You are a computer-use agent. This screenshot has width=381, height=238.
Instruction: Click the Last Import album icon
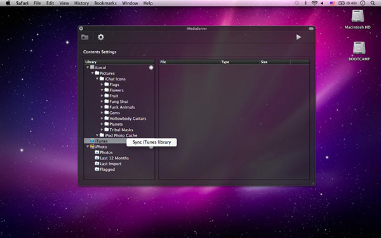(97, 163)
